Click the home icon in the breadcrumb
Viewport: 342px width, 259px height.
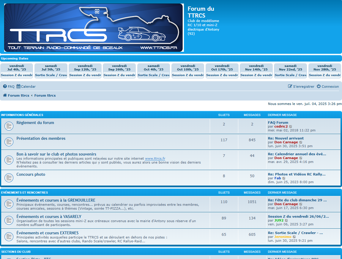(5, 95)
